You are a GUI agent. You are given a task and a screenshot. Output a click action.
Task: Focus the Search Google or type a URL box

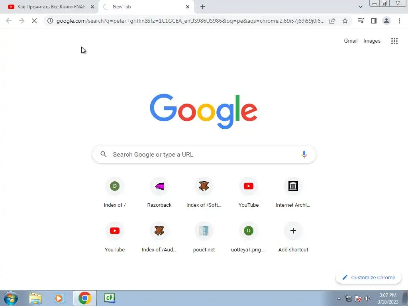[204, 154]
